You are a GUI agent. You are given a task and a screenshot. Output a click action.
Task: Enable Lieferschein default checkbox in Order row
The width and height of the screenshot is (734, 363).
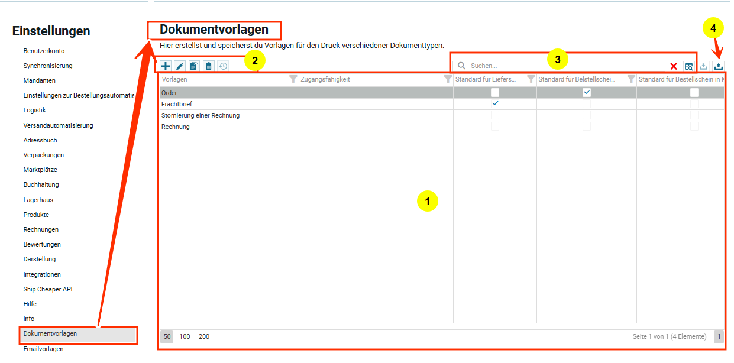(x=495, y=92)
